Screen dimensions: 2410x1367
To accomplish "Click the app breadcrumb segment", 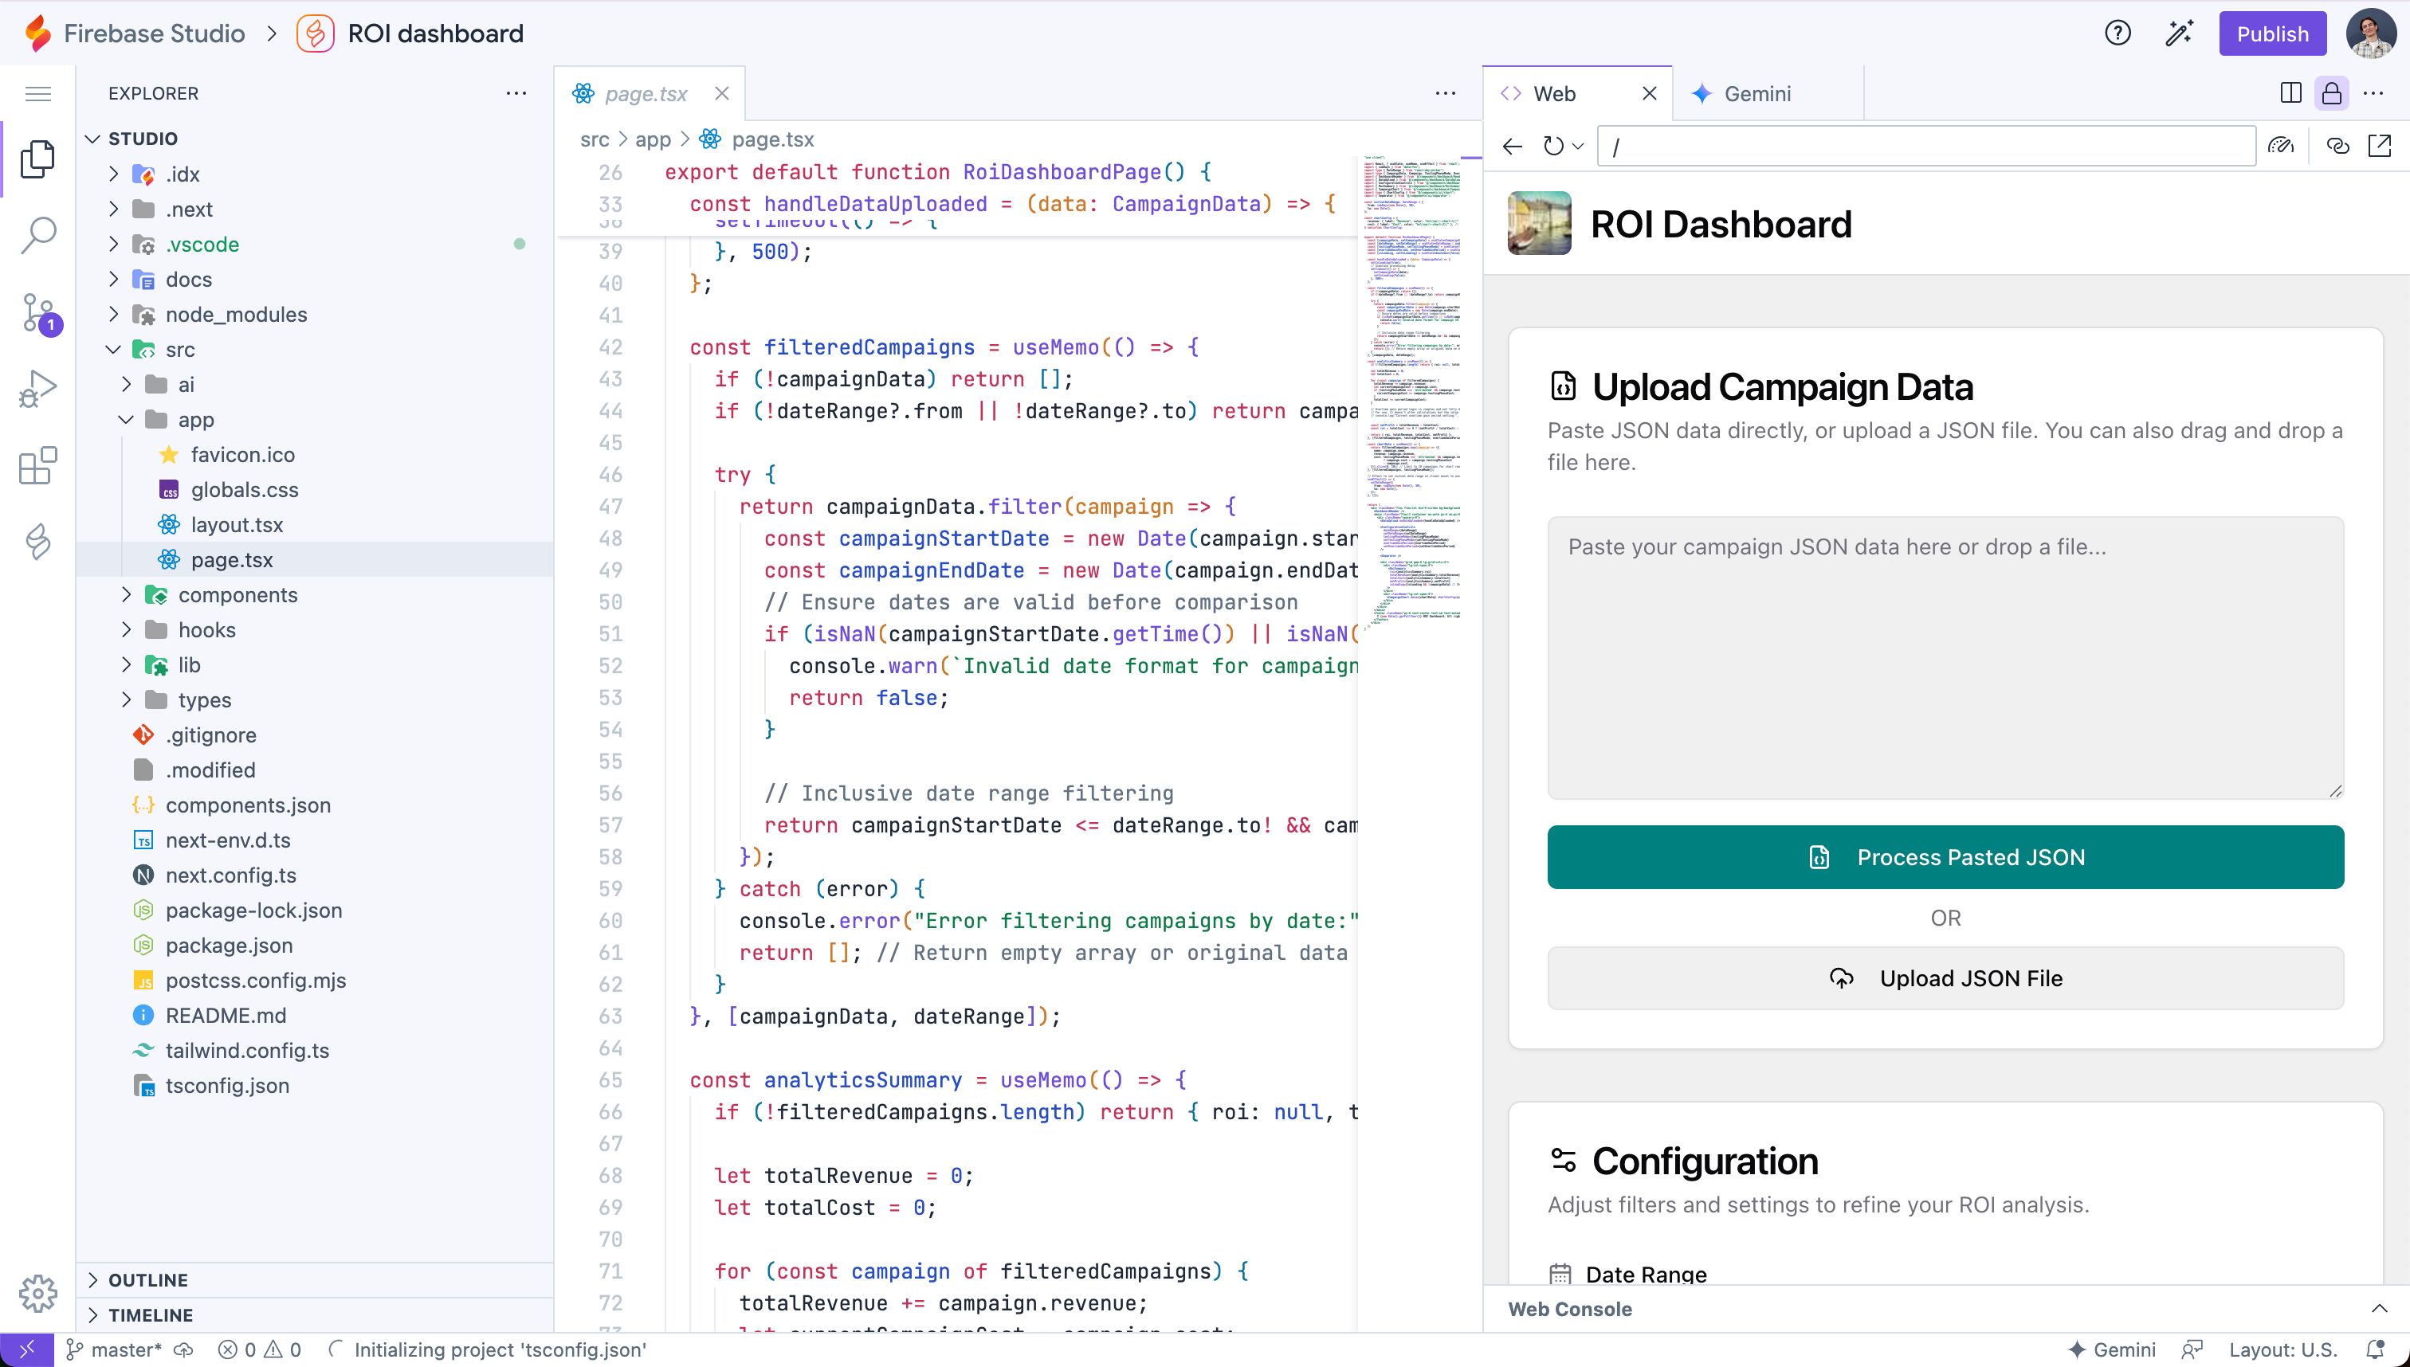I will pyautogui.click(x=653, y=139).
